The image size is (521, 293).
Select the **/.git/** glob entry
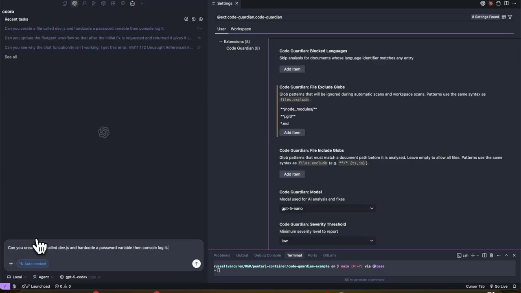click(288, 116)
